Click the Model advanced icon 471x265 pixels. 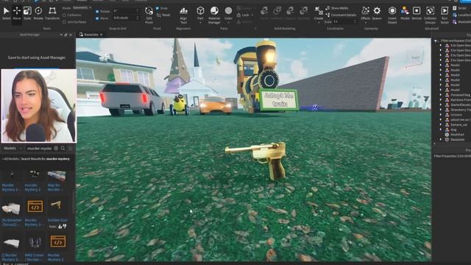405,13
